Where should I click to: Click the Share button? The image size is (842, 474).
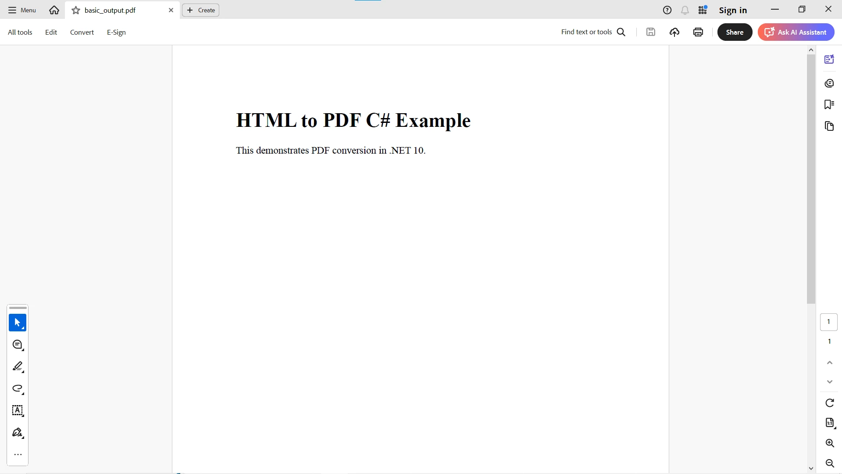[735, 32]
